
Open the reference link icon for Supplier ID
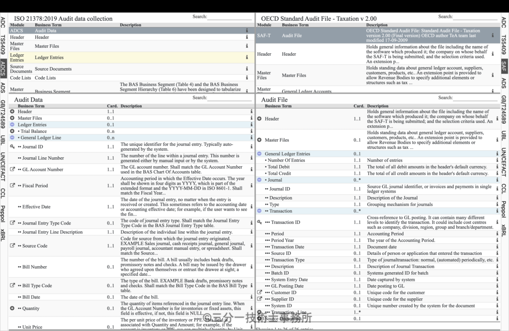click(x=259, y=299)
